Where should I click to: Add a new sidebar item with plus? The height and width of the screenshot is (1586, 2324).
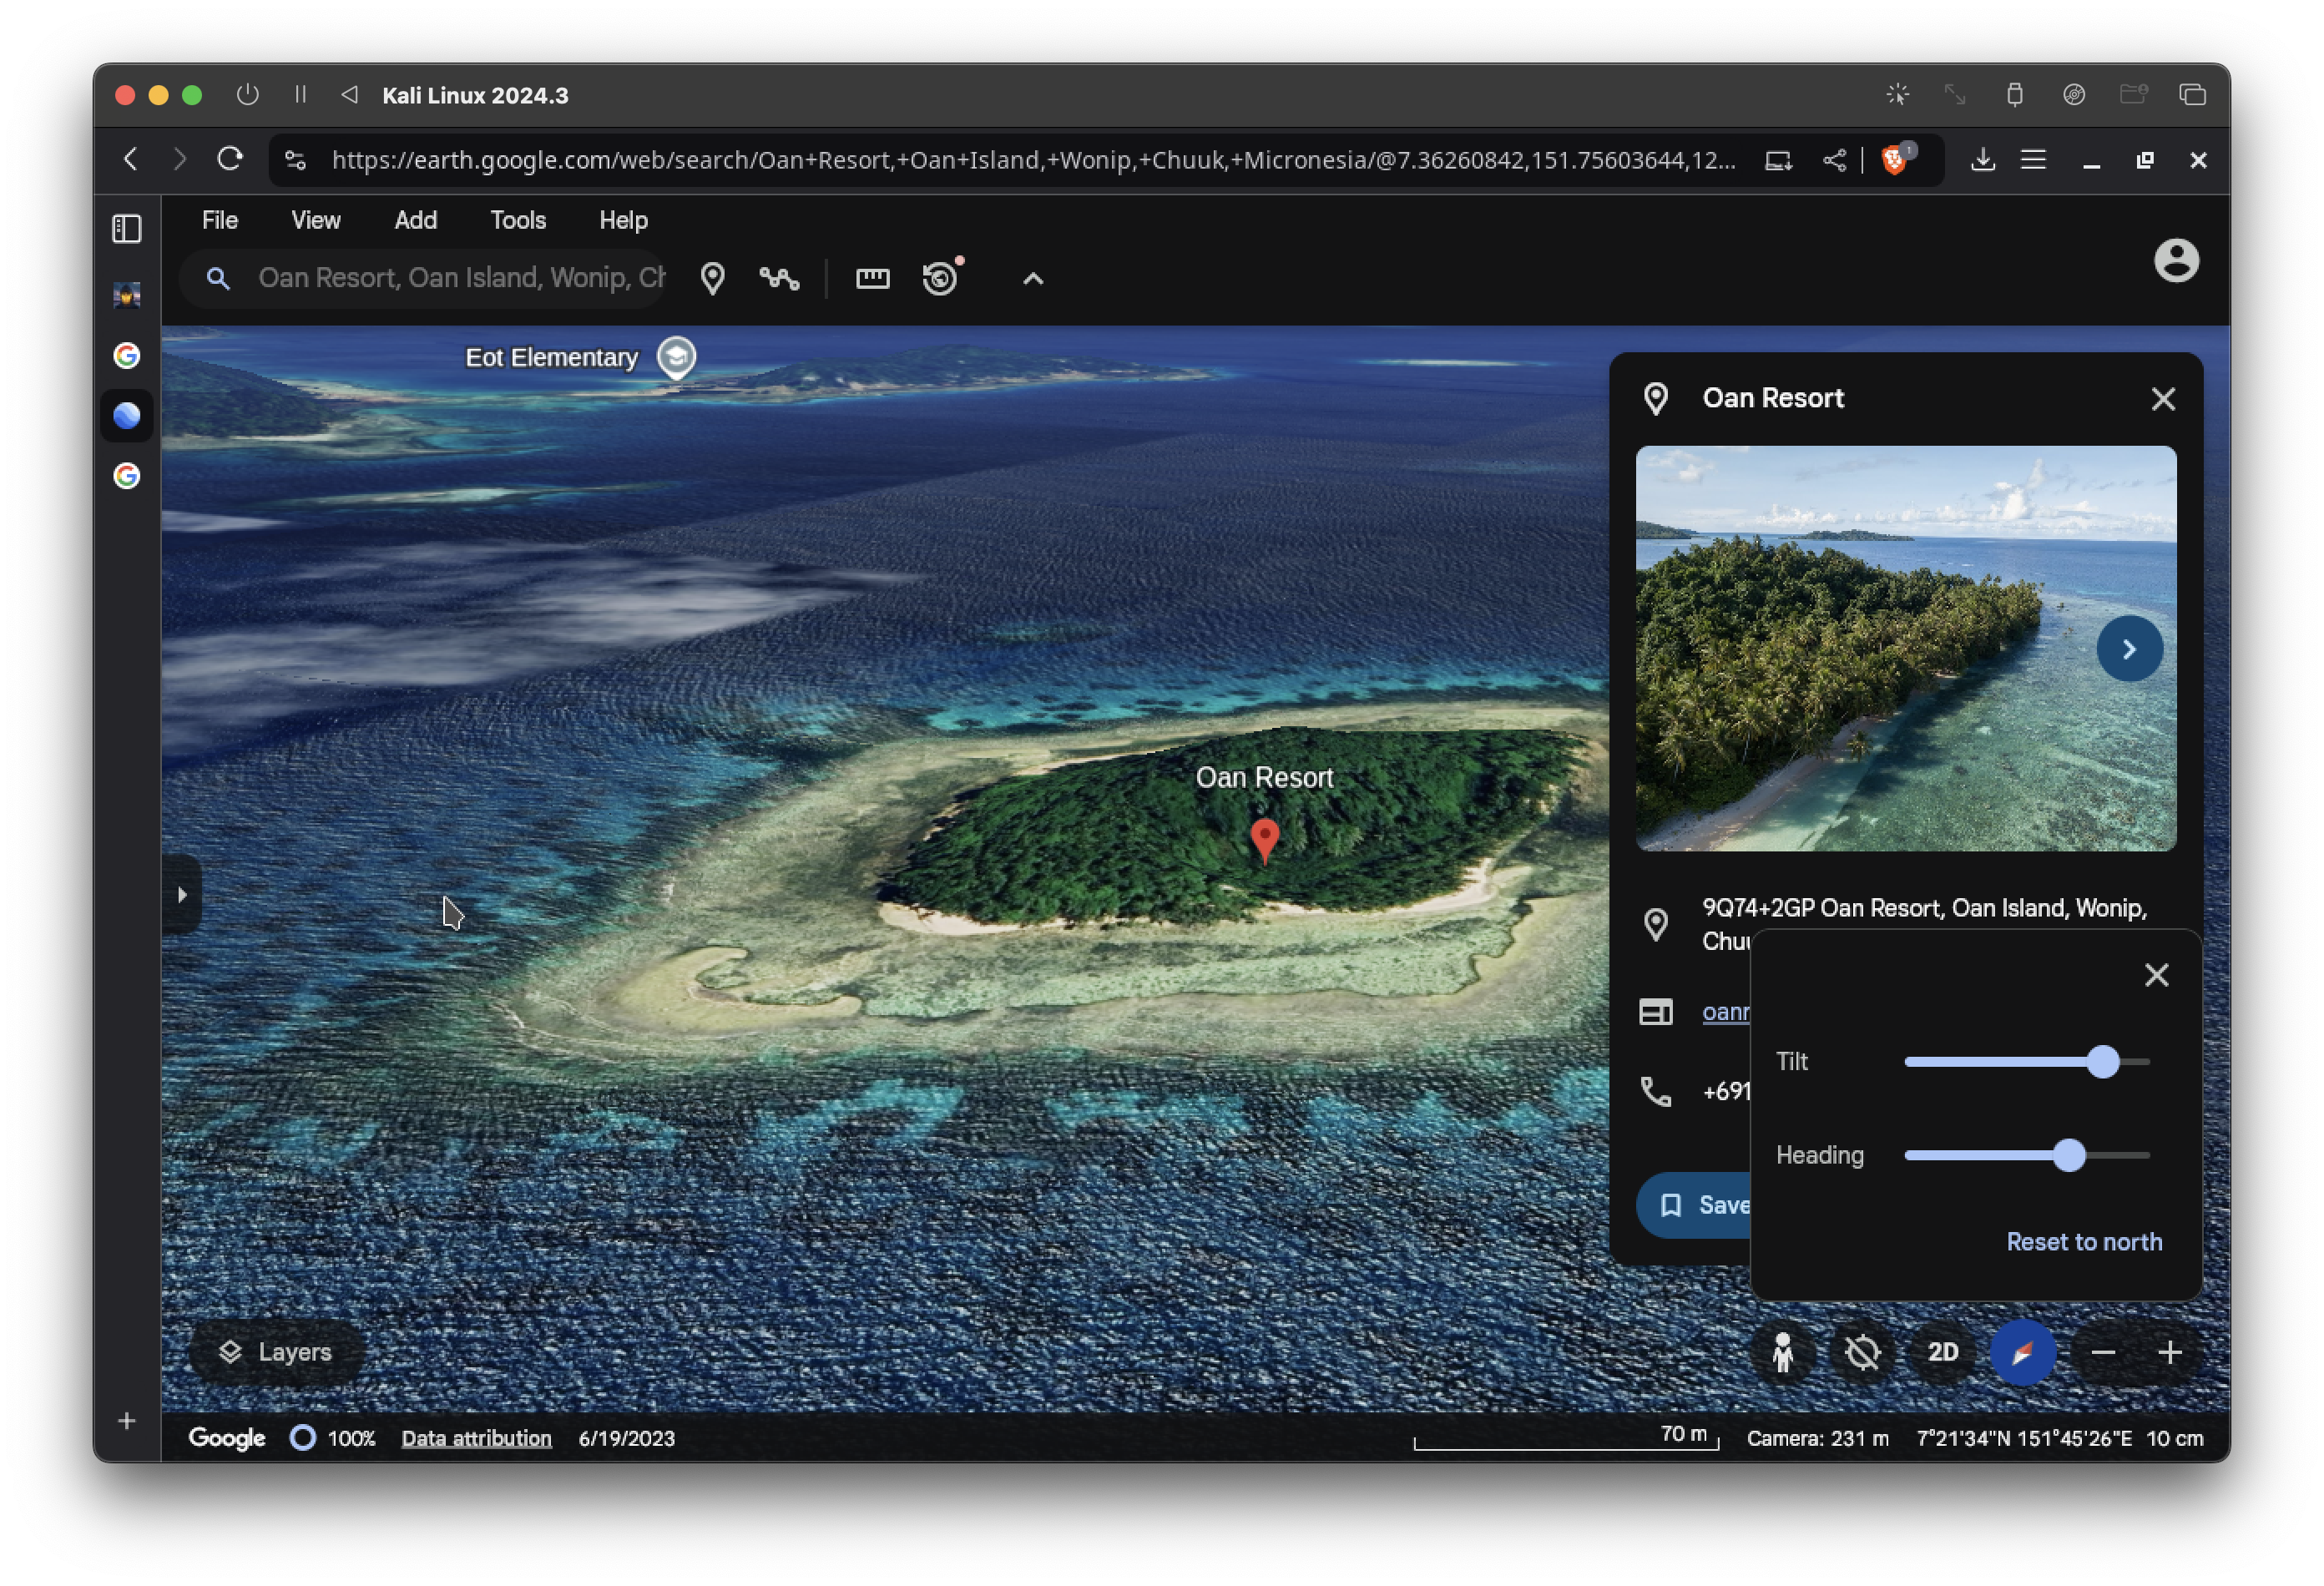click(127, 1421)
